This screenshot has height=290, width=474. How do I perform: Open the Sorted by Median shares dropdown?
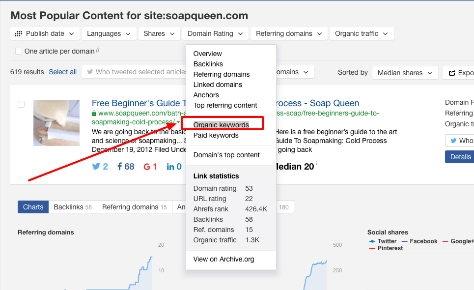tap(405, 72)
